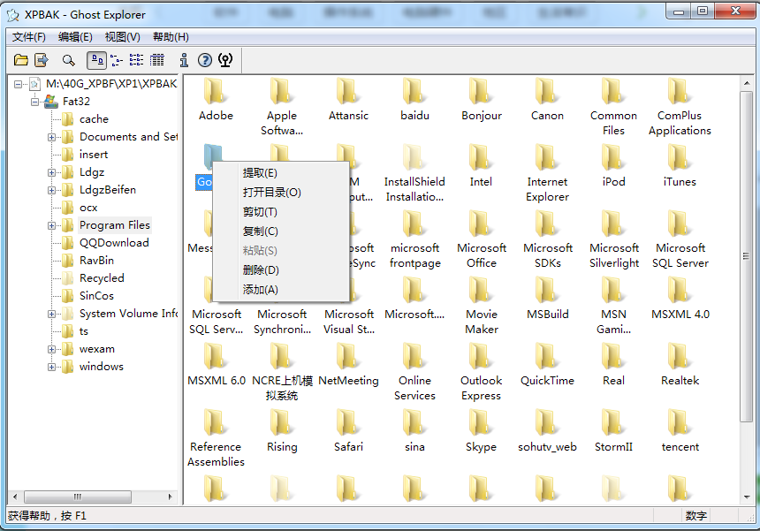Expand the windows folder tree node
The image size is (760, 531).
point(51,368)
